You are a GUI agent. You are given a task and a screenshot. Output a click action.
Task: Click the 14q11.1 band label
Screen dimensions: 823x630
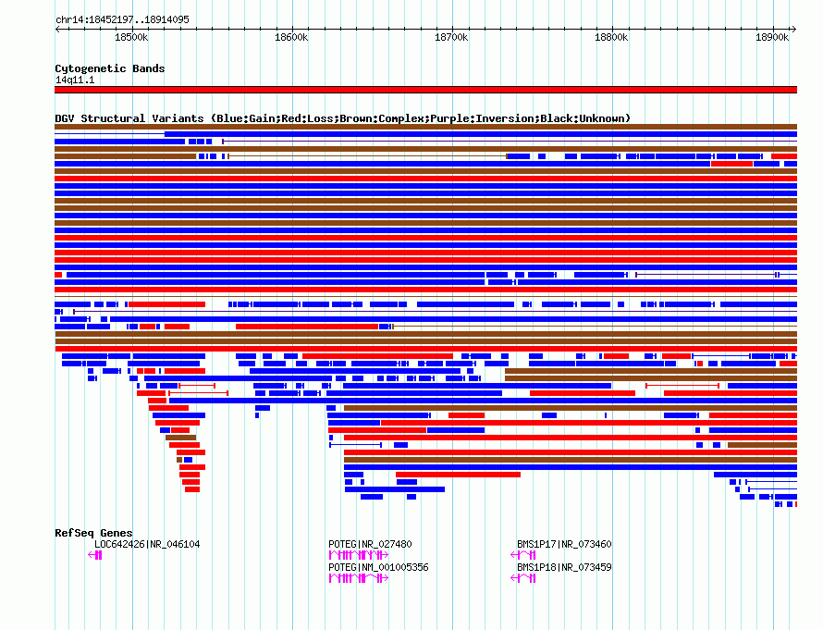click(x=75, y=80)
